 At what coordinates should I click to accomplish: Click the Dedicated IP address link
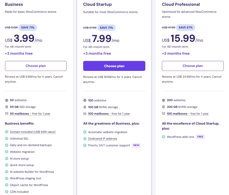(102, 139)
